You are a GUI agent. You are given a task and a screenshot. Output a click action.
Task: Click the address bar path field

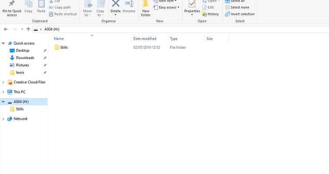coord(174,29)
